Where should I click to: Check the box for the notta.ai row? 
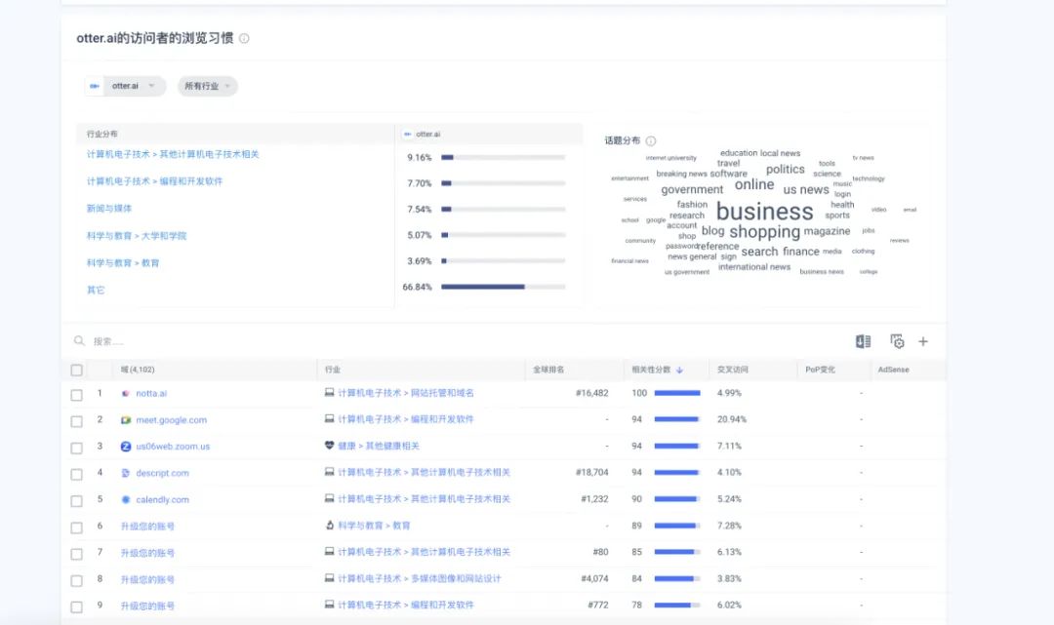[x=77, y=395]
